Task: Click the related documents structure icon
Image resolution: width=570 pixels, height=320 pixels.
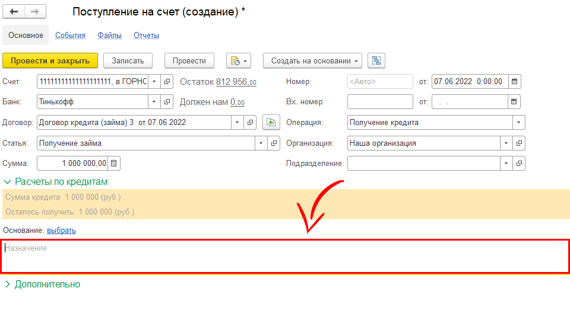Action: click(x=376, y=60)
